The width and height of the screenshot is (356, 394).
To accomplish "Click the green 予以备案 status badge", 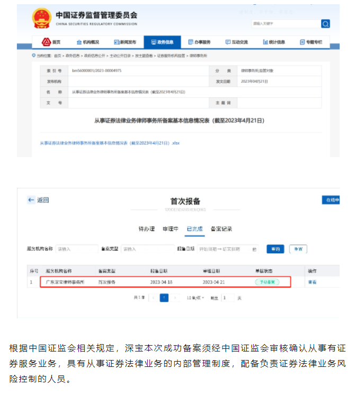I will tap(267, 282).
